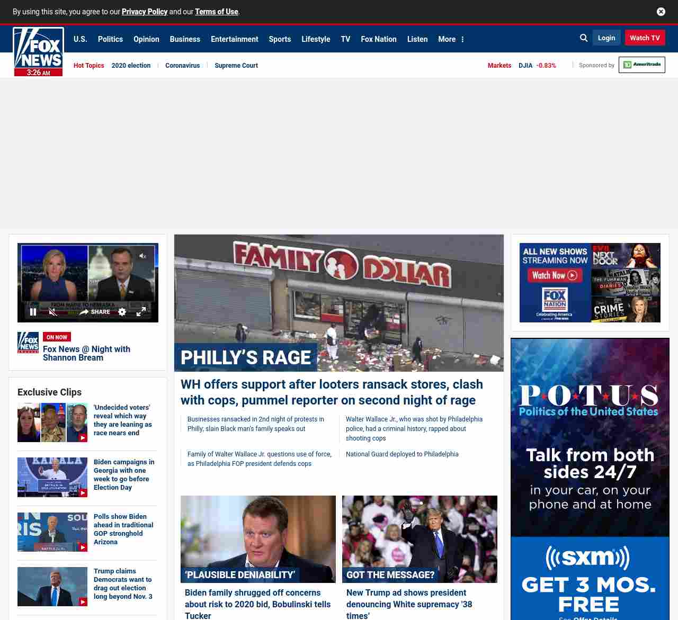Image resolution: width=678 pixels, height=620 pixels.
Task: Expand video to fullscreen
Action: tap(141, 312)
